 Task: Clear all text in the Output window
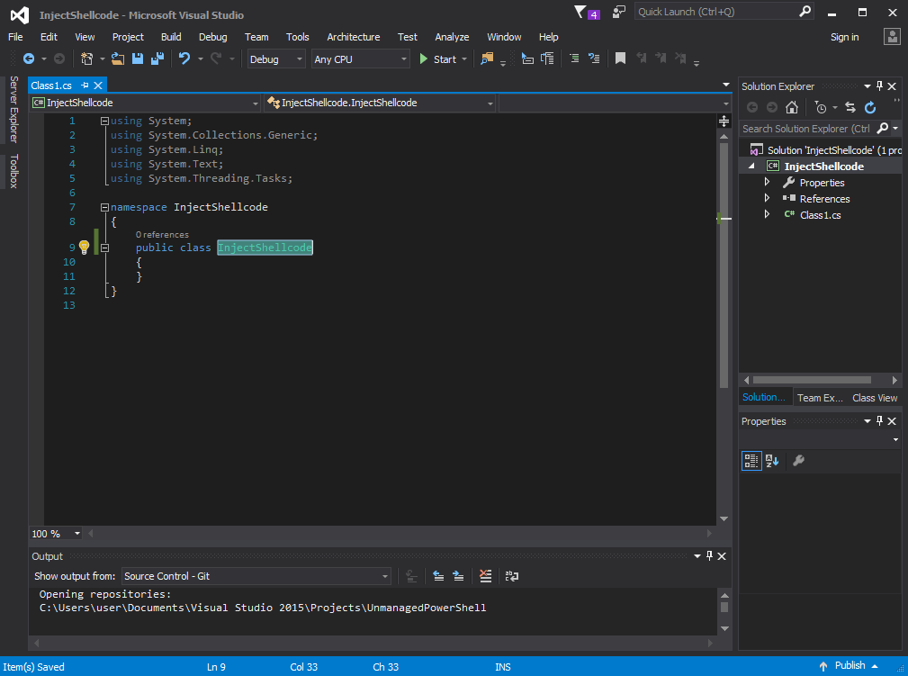coord(485,576)
